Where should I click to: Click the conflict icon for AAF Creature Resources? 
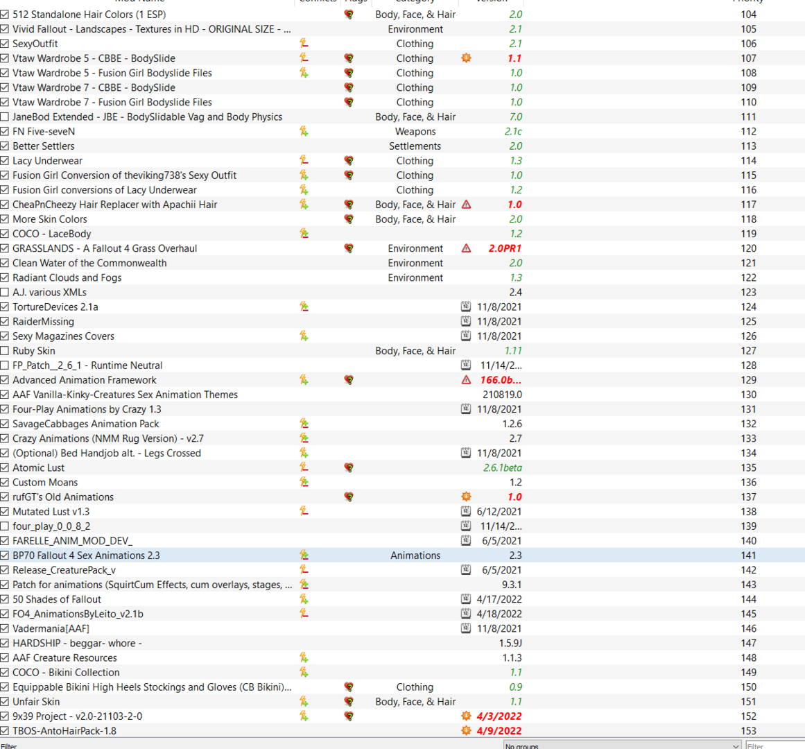[304, 657]
